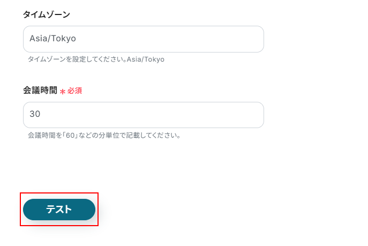Click the タイムゾーン field label
This screenshot has width=368, height=246.
[x=47, y=14]
